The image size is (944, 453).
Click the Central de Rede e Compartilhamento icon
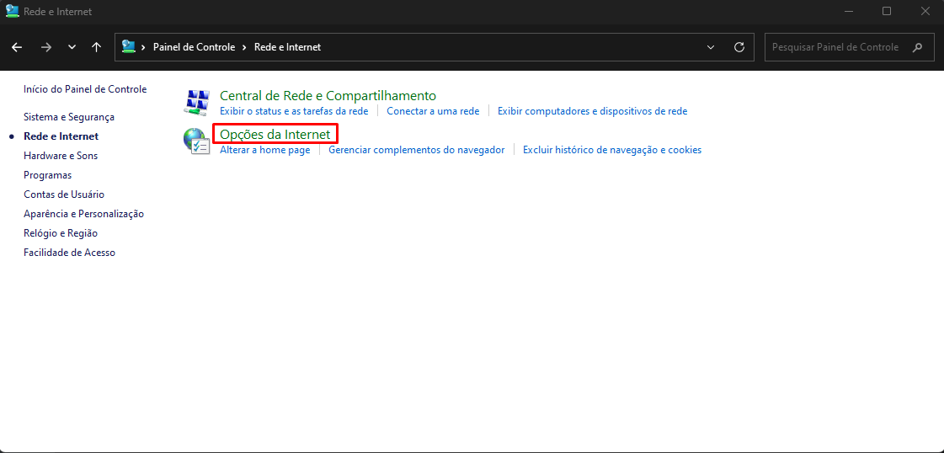pyautogui.click(x=196, y=102)
